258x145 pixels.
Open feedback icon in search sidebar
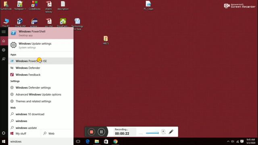pyautogui.click(x=4, y=59)
